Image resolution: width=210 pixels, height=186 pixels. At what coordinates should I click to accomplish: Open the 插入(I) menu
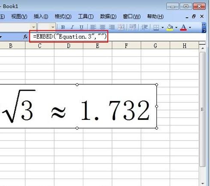coord(41,16)
